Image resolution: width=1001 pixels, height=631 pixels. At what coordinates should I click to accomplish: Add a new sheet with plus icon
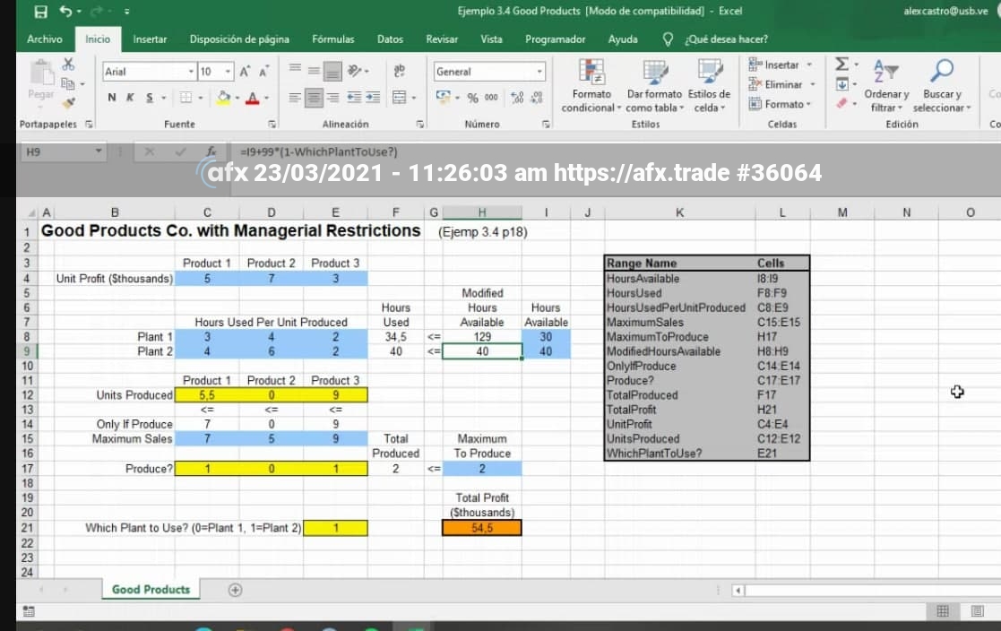point(235,590)
